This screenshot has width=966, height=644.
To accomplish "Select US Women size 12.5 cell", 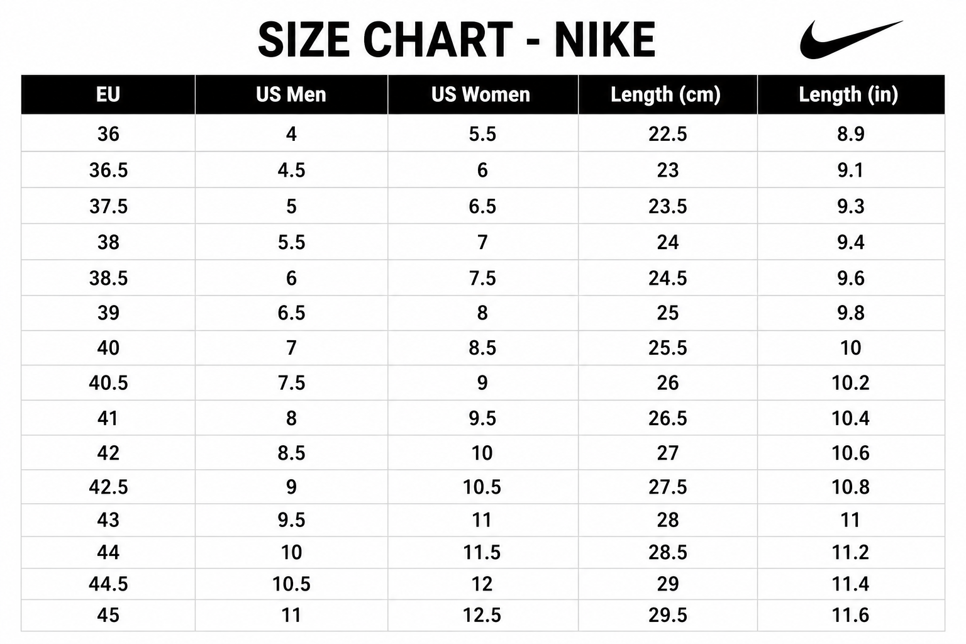I will [482, 615].
